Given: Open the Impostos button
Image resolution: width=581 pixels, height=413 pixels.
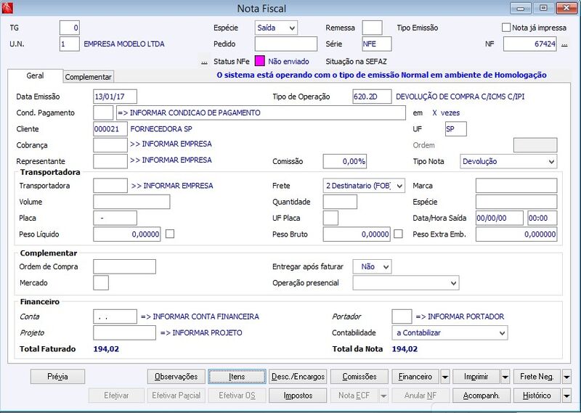Looking at the screenshot, I should (x=298, y=396).
